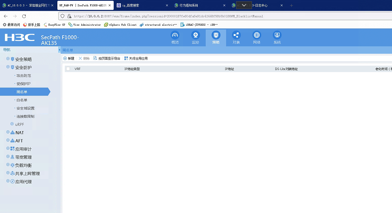
Task: Open the 新手上路 bookmark
Action: (32, 25)
